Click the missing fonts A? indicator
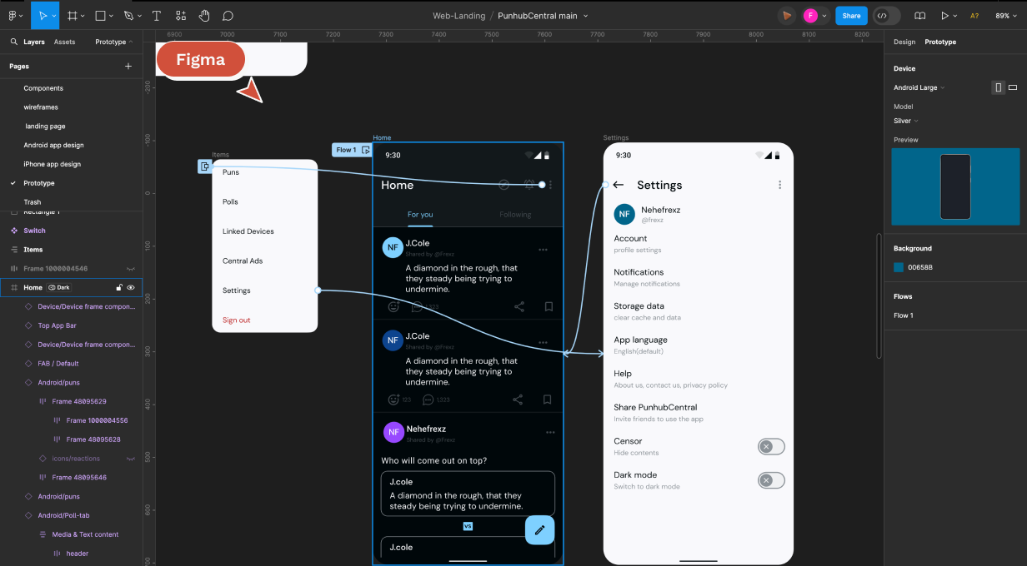This screenshot has width=1027, height=566. coord(974,15)
